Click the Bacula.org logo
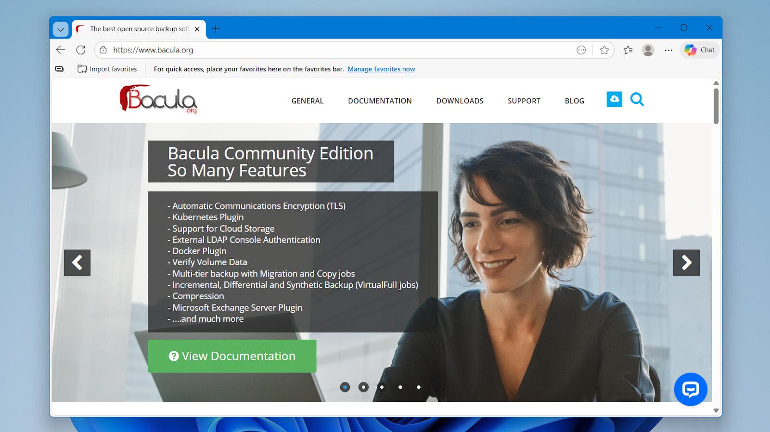Image resolution: width=770 pixels, height=432 pixels. tap(158, 99)
